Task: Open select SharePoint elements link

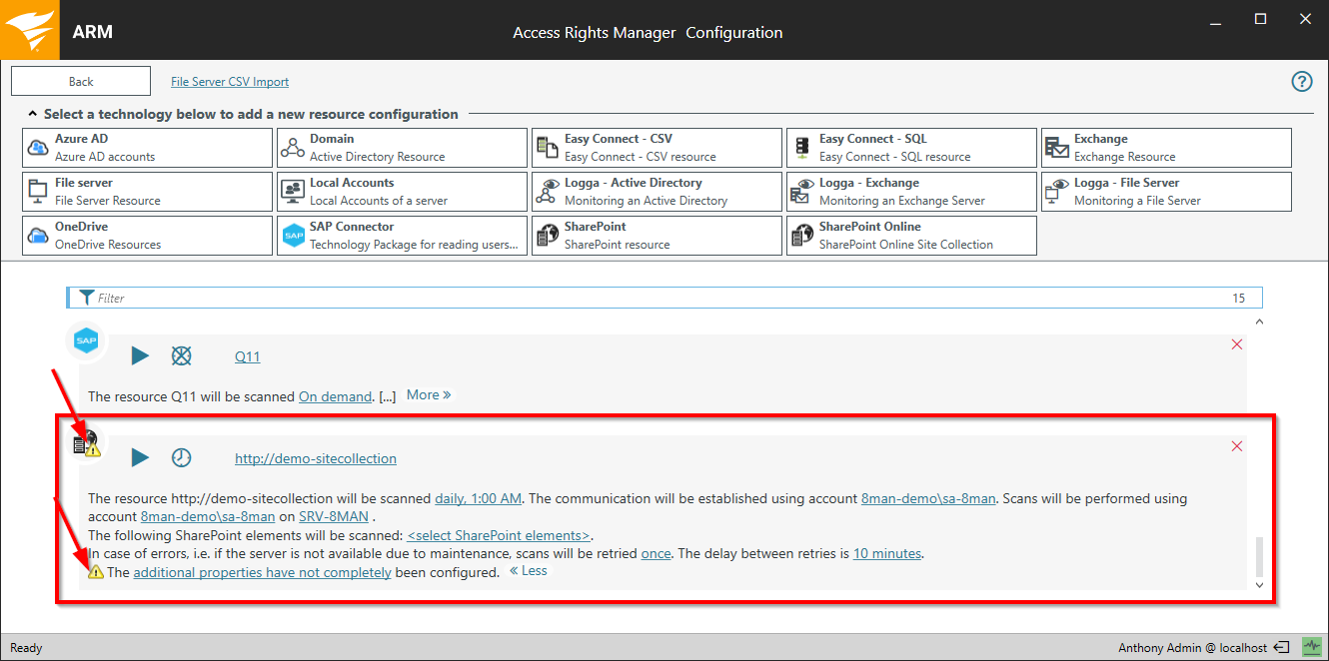Action: click(499, 535)
